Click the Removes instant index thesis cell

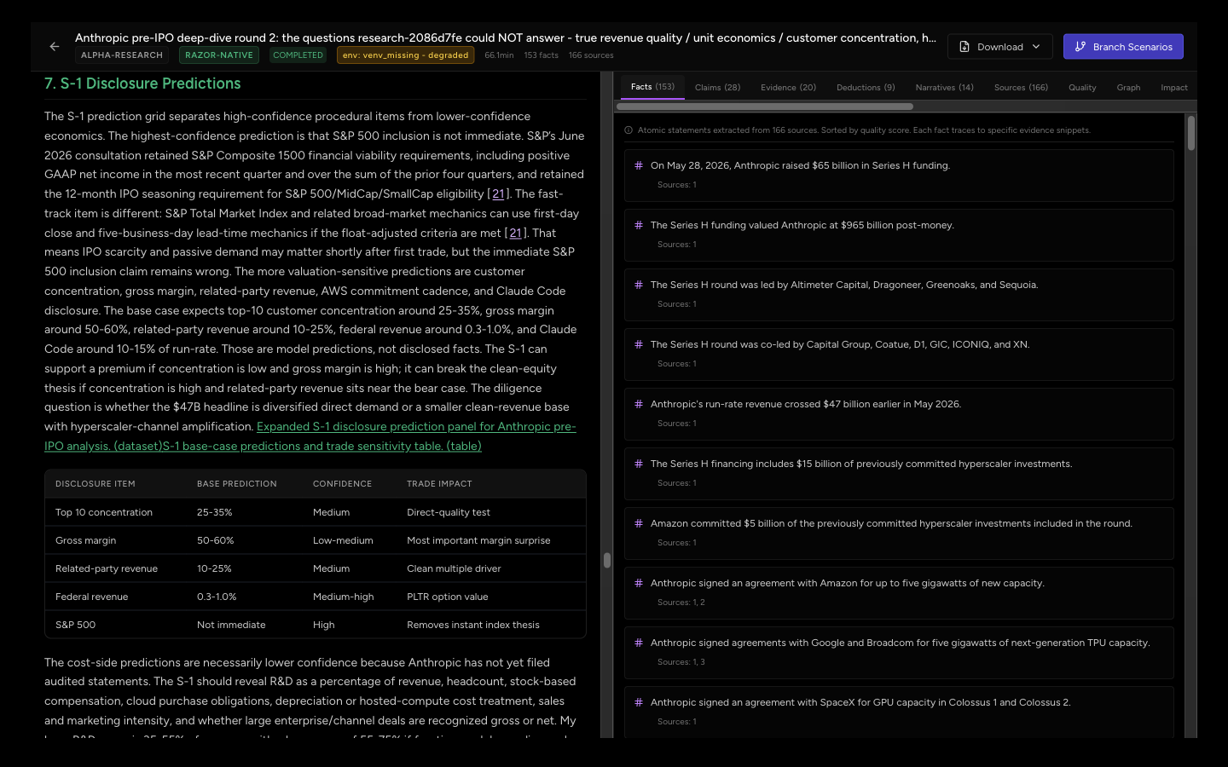coord(473,625)
